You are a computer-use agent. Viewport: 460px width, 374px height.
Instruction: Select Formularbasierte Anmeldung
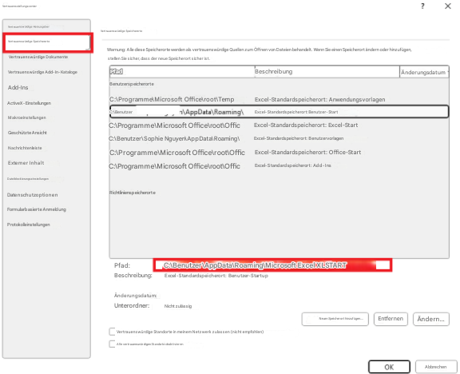pos(37,209)
